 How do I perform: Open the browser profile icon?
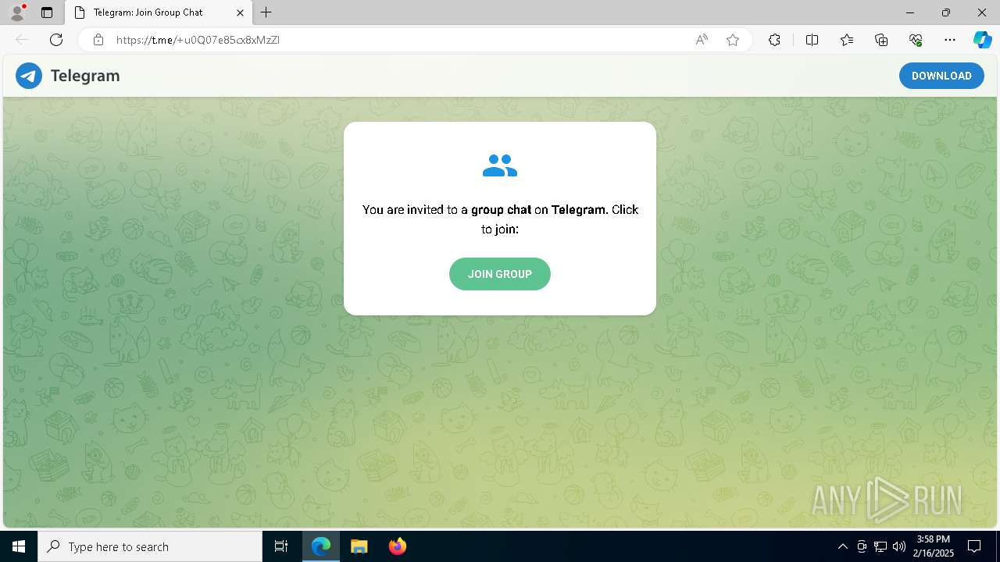pos(17,12)
